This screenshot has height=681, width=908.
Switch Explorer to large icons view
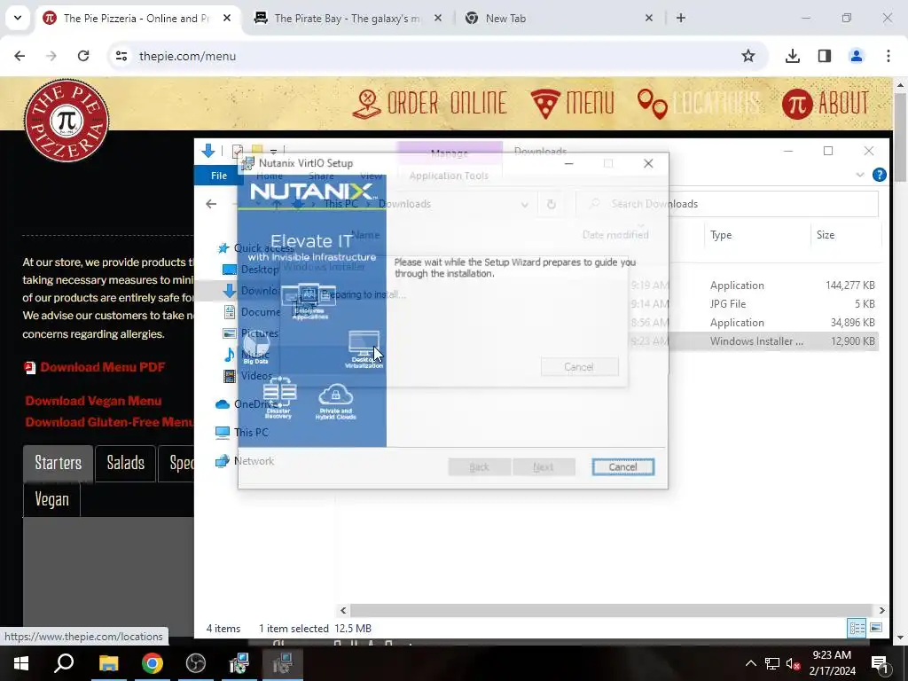click(876, 628)
